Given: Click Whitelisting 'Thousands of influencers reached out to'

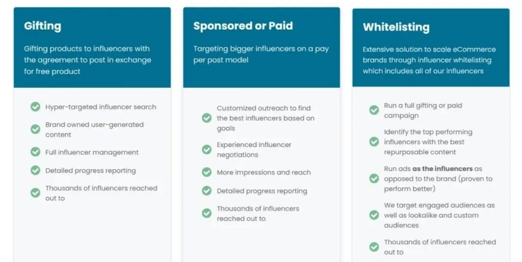Looking at the screenshot, I should (439, 247).
